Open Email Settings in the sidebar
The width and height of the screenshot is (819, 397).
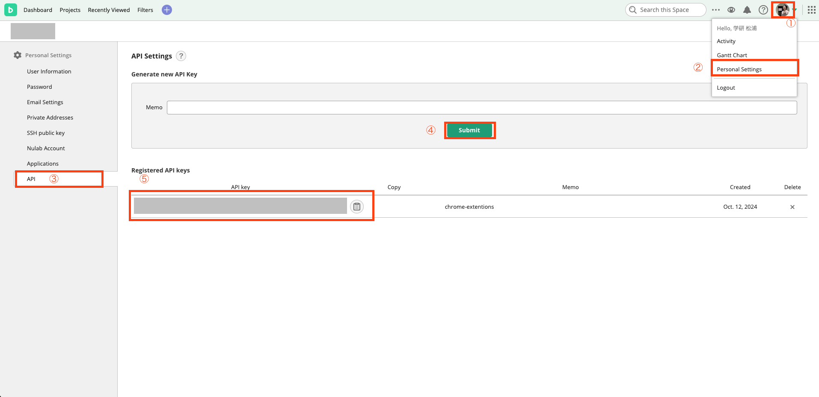point(45,102)
